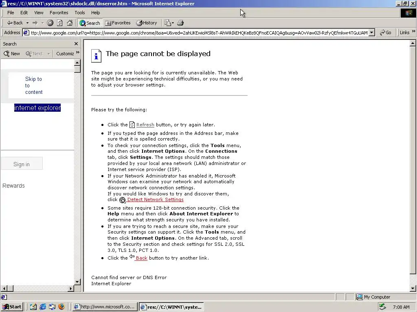Open the Back button history dropdown arrow

(27, 23)
